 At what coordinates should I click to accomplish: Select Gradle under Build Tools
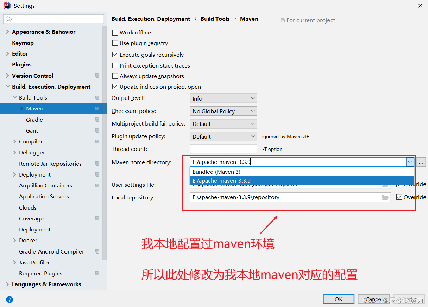34,120
